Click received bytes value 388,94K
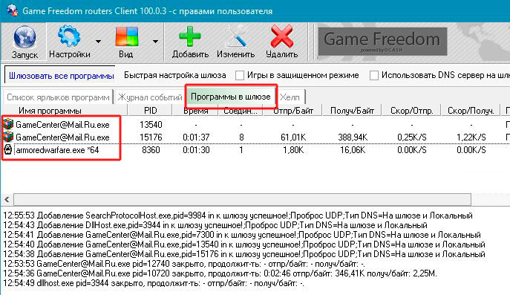 tap(353, 137)
